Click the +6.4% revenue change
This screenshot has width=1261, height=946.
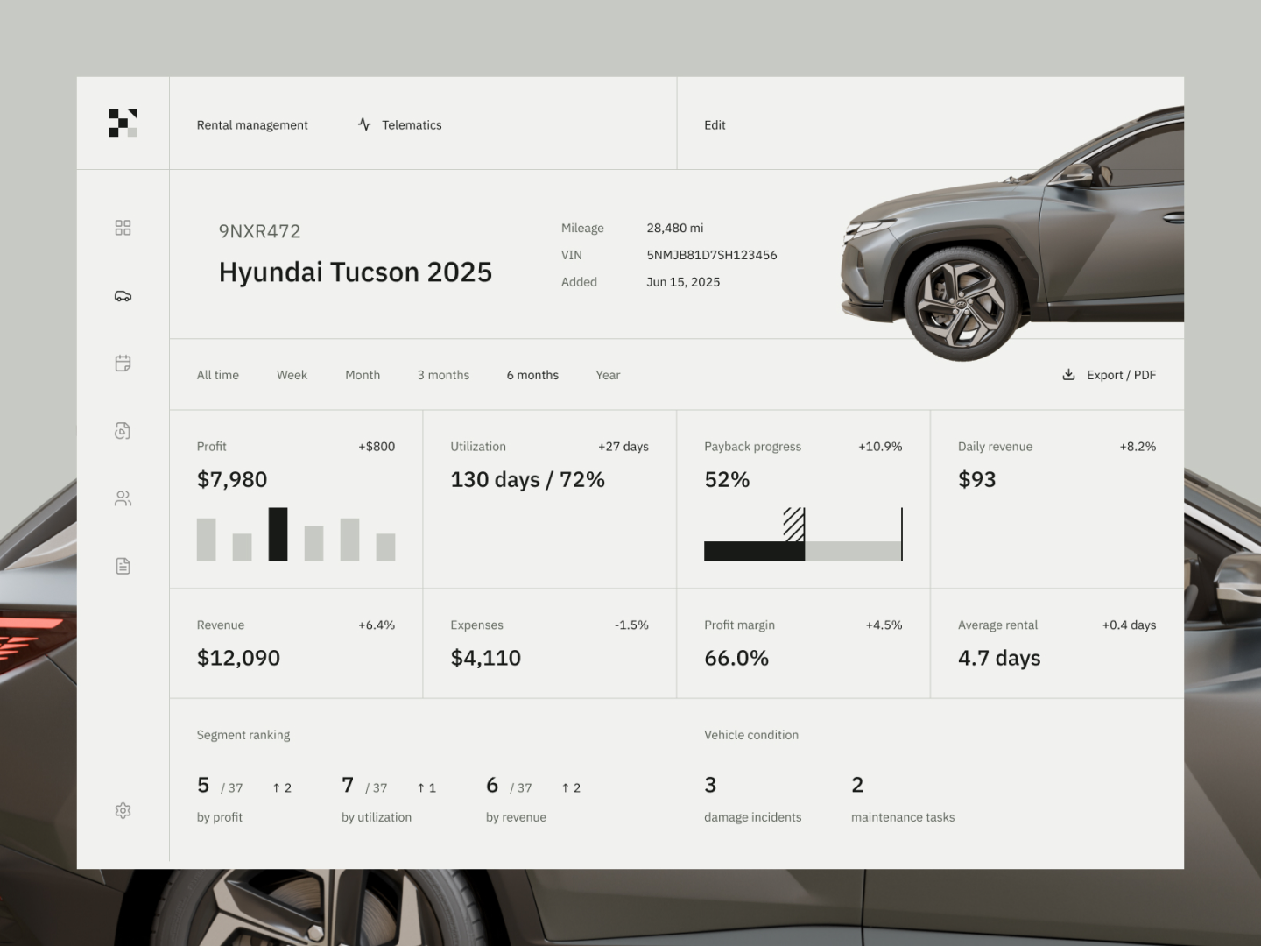coord(377,625)
